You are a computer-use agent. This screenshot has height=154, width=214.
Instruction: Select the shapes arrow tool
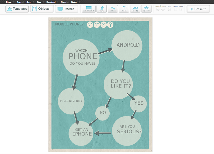(x=113, y=9)
